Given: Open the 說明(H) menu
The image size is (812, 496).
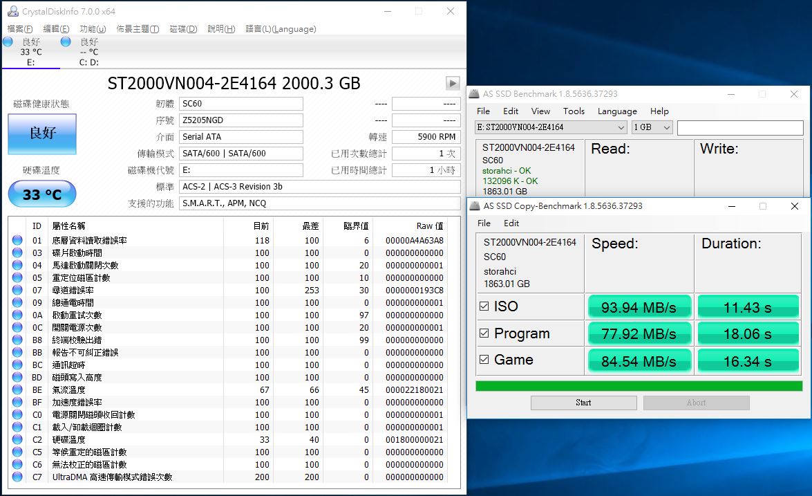Looking at the screenshot, I should click(221, 29).
